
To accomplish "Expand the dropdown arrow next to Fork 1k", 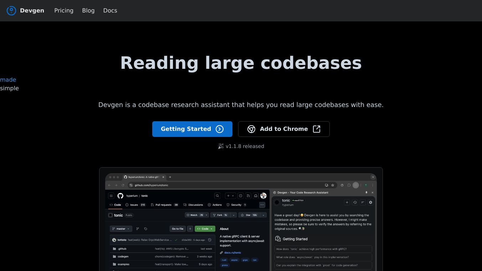I will click(x=234, y=215).
